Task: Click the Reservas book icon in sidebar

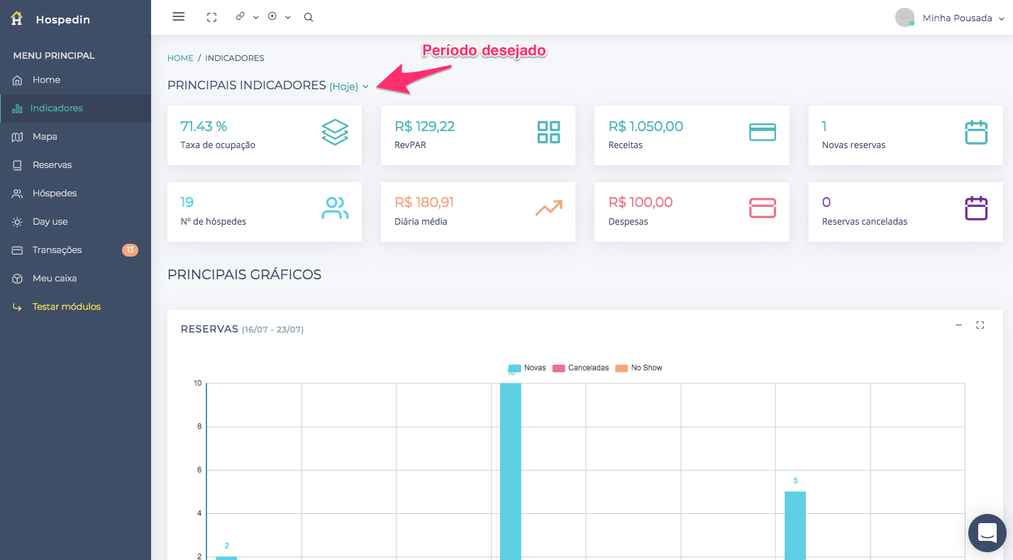Action: (x=18, y=165)
